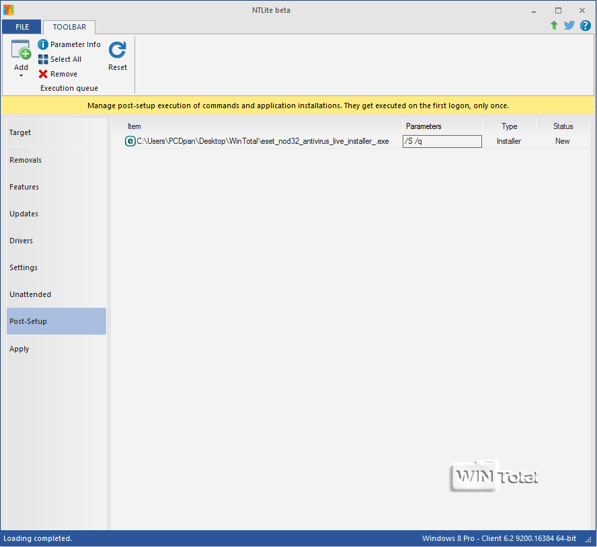
Task: Click the Reset arrow icon
Action: click(x=117, y=50)
